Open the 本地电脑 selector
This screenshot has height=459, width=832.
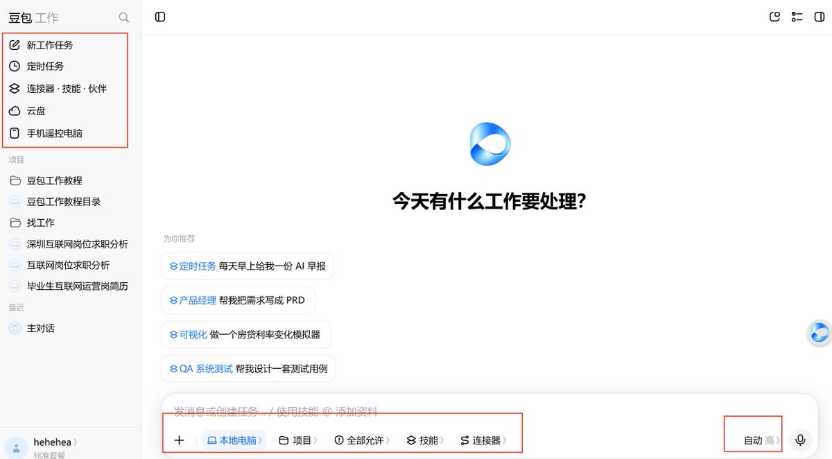coord(234,440)
